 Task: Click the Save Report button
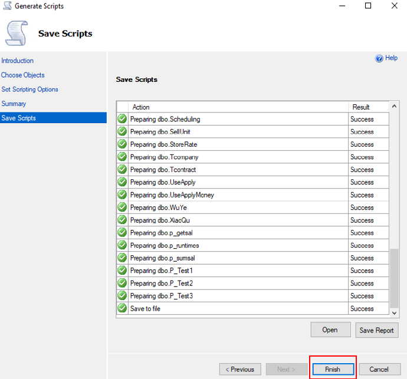377,330
